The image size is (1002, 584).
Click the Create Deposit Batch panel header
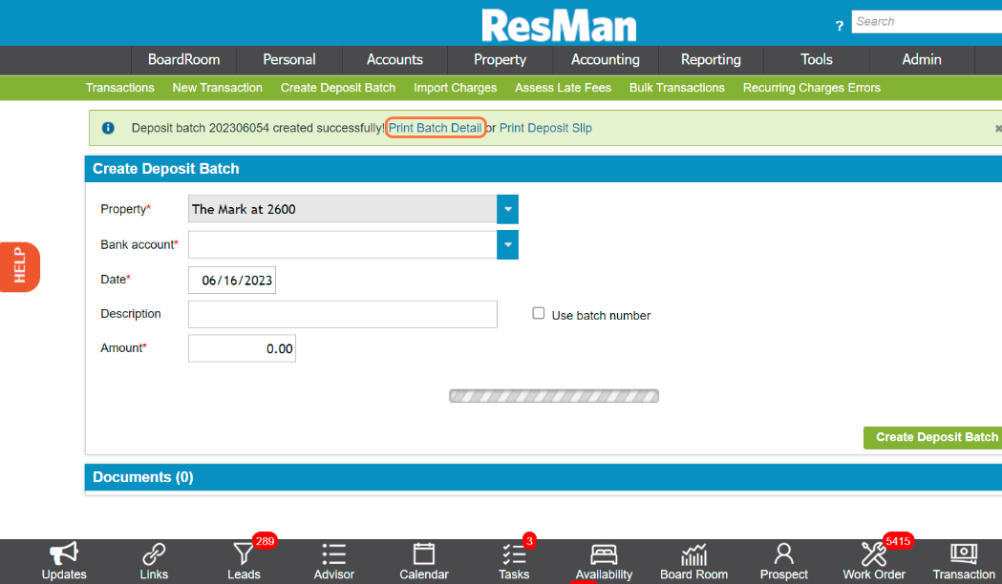pos(544,169)
